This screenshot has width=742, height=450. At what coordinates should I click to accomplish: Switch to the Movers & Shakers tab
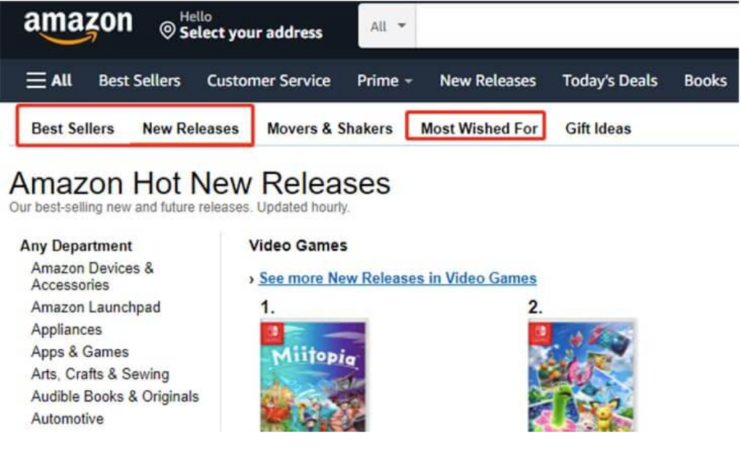pos(330,129)
